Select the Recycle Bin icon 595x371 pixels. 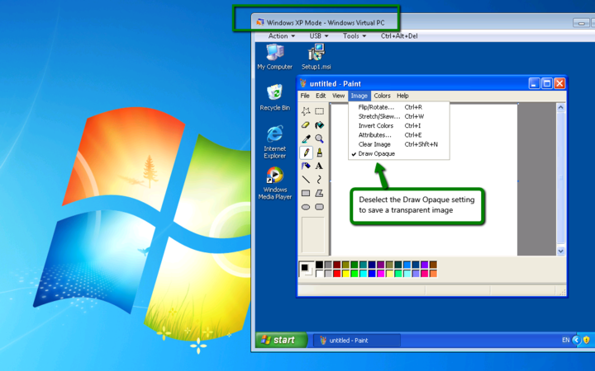pos(274,97)
